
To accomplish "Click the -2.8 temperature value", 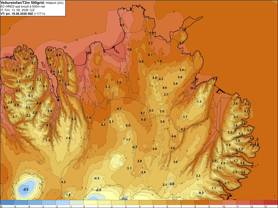I will (x=172, y=184).
